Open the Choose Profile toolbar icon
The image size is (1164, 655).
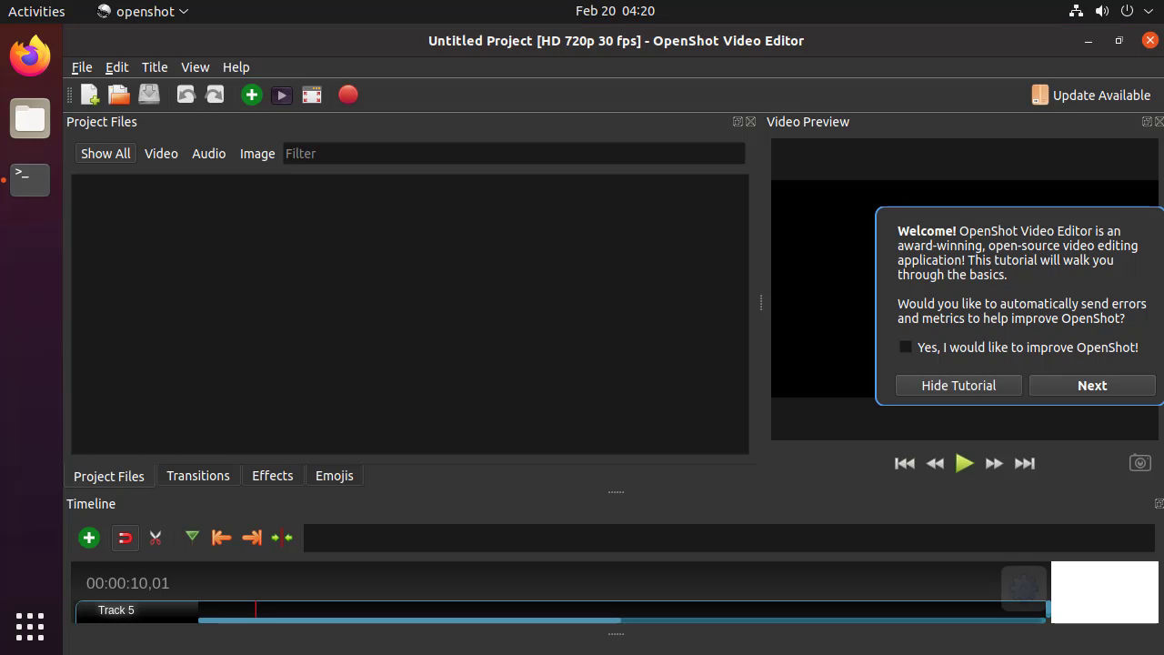tap(282, 95)
